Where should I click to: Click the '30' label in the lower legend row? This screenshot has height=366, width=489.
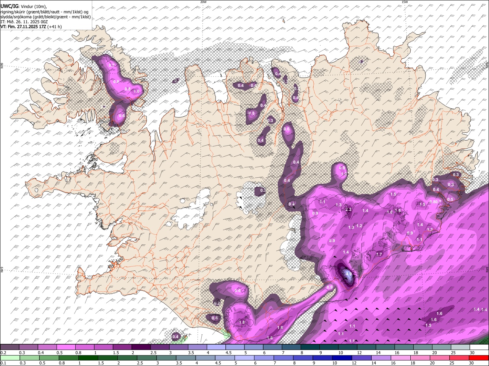(x=472, y=363)
